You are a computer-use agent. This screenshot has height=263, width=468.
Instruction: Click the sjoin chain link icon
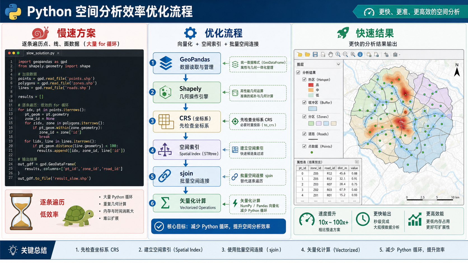coord(165,176)
